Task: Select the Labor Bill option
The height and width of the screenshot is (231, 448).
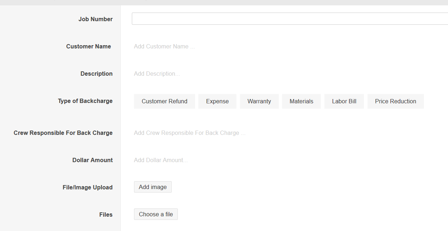Action: 344,102
